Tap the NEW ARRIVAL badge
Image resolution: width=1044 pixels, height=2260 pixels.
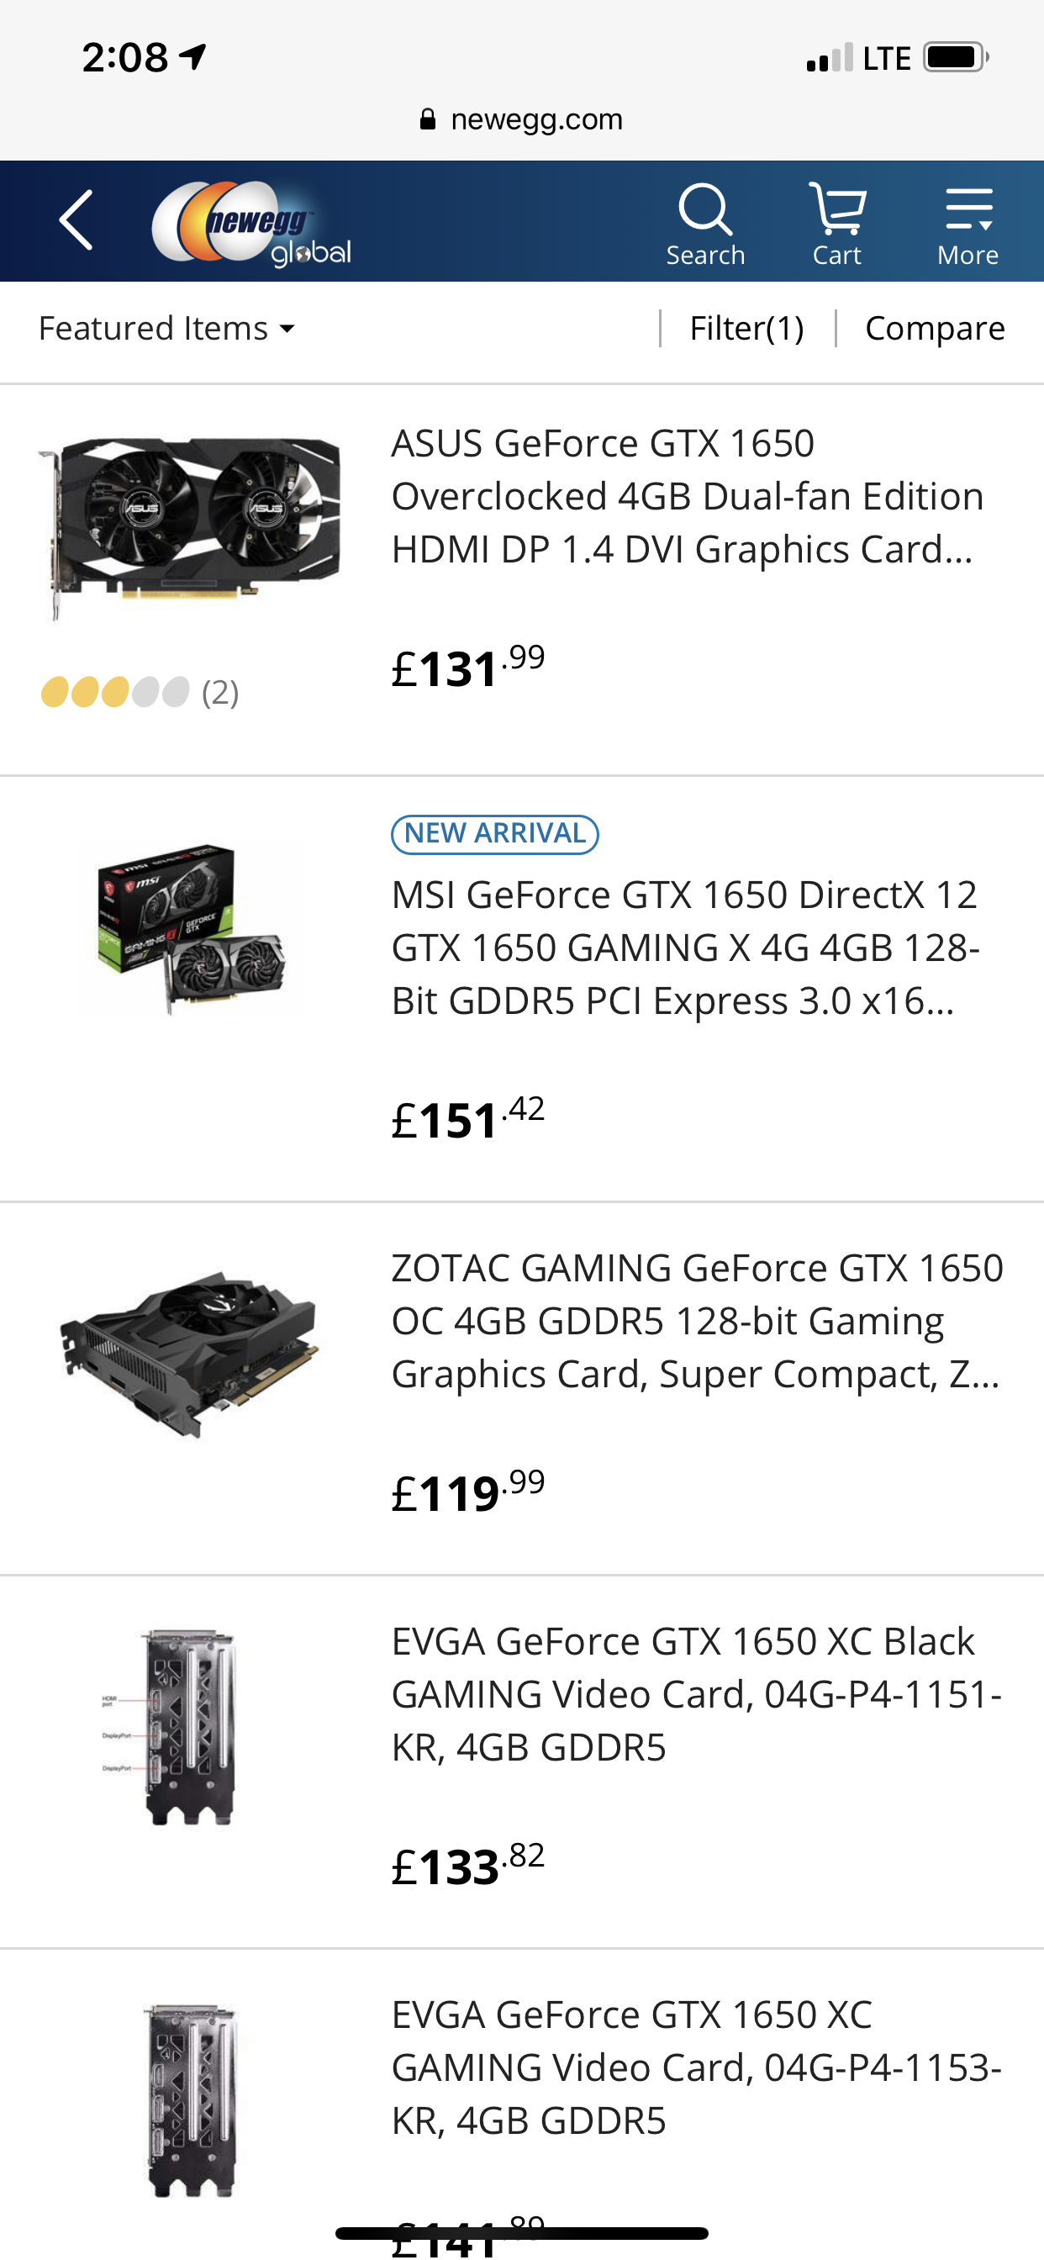point(495,833)
